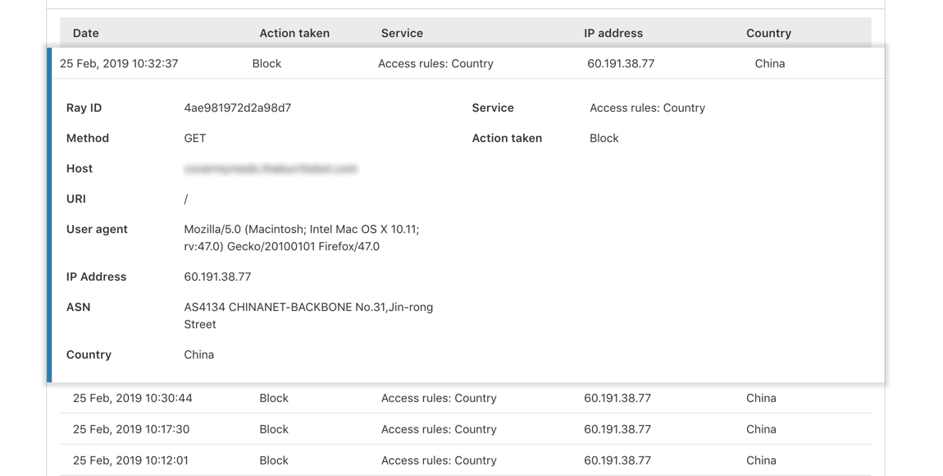Click Block beside Action taken detail label
Viewport: 943px width, 476px height.
click(x=604, y=139)
